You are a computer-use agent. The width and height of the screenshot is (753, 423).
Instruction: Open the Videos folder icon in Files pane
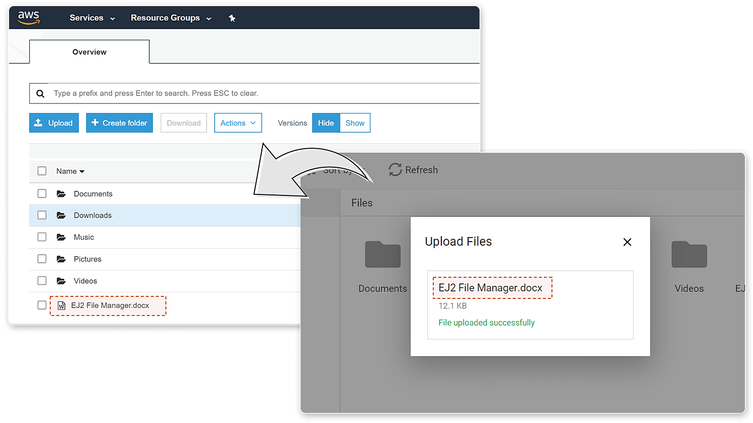pyautogui.click(x=689, y=255)
